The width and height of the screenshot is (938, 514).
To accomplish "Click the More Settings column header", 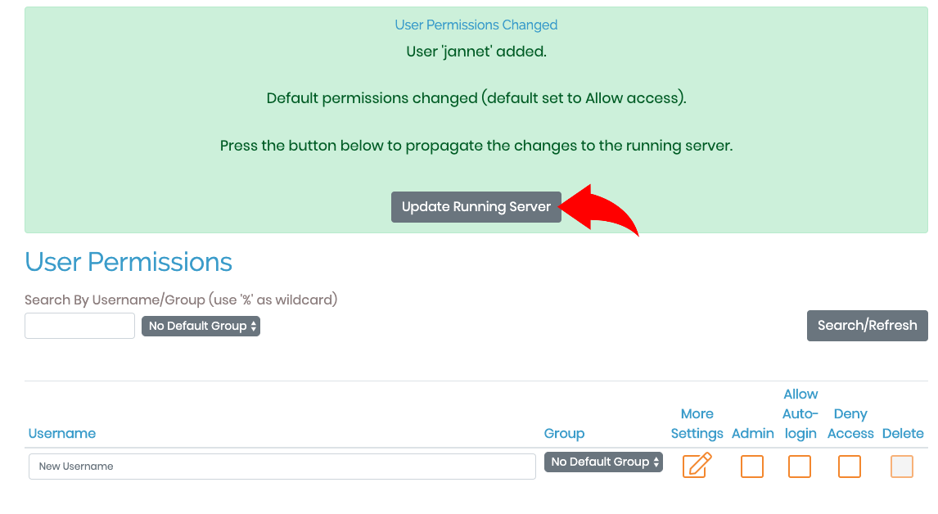I will 697,424.
